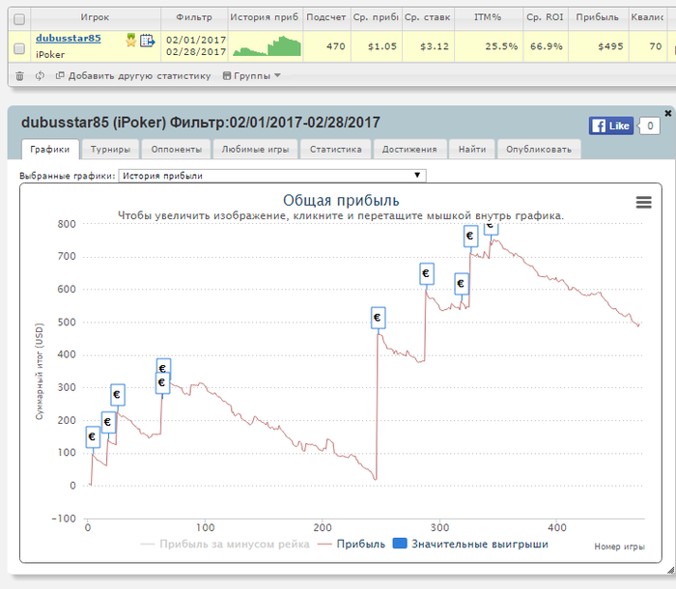The image size is (676, 589).
Task: Click the panel resize grip icon
Action: click(x=670, y=570)
